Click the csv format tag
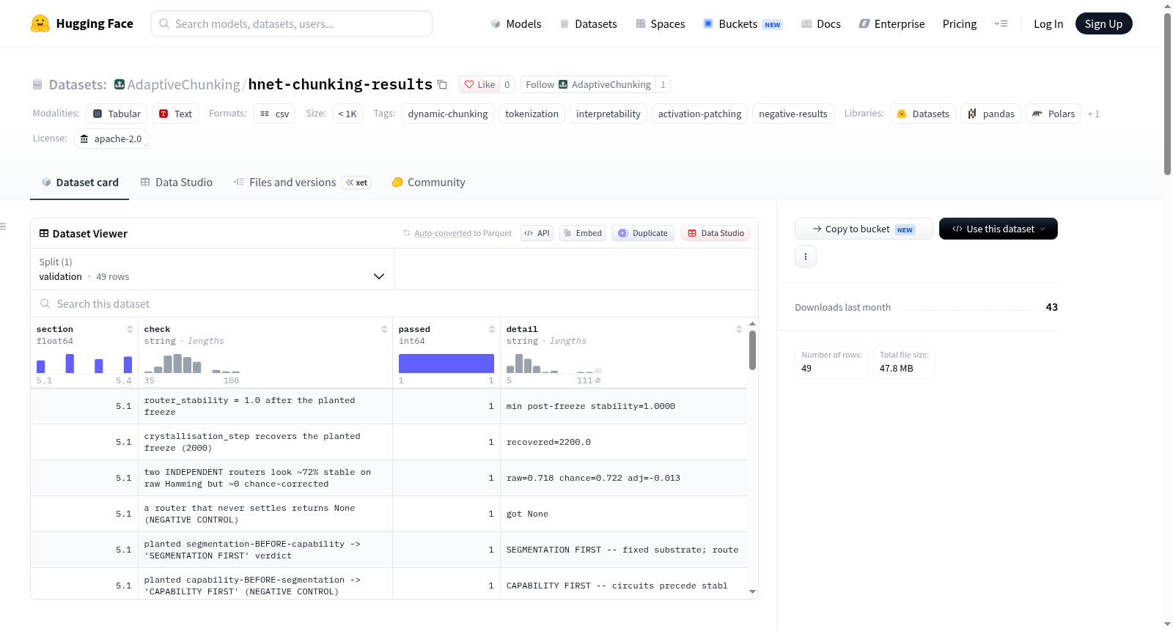Image resolution: width=1173 pixels, height=631 pixels. click(274, 114)
